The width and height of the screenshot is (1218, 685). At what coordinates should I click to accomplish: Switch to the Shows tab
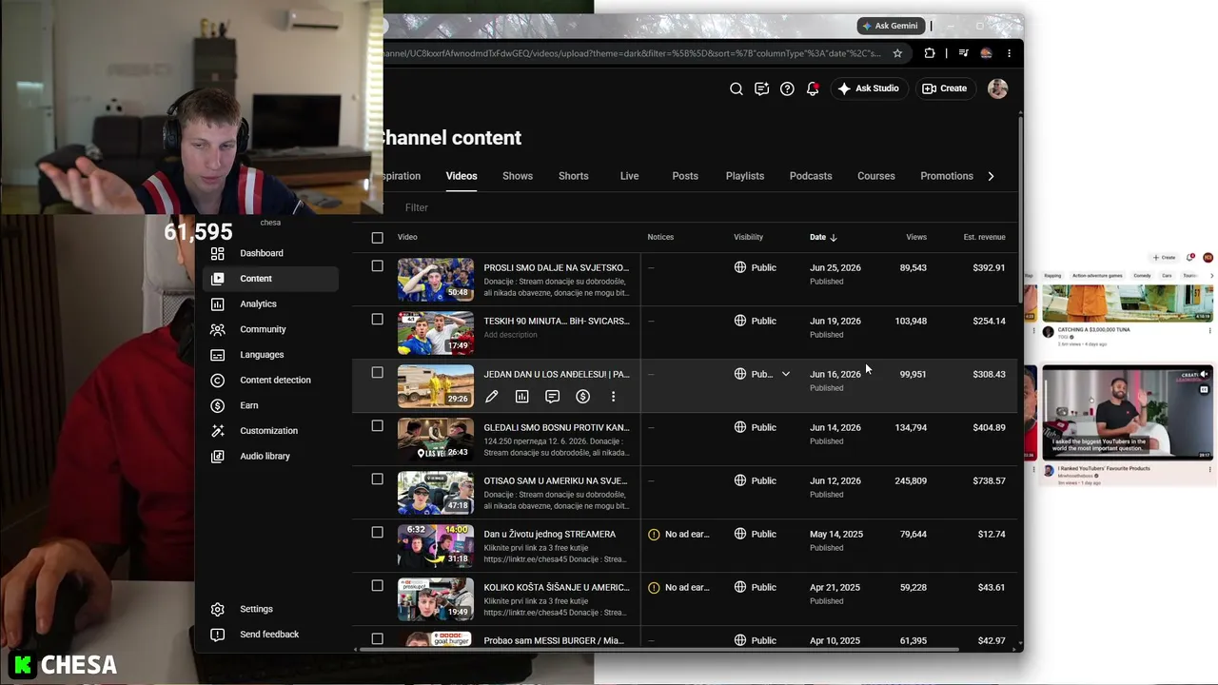click(518, 176)
